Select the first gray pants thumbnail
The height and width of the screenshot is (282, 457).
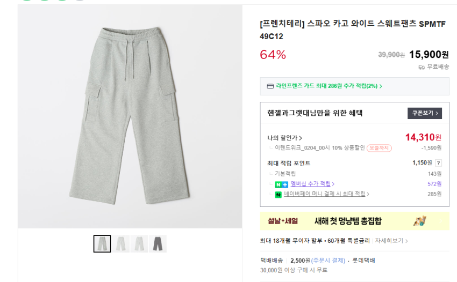[x=102, y=244]
